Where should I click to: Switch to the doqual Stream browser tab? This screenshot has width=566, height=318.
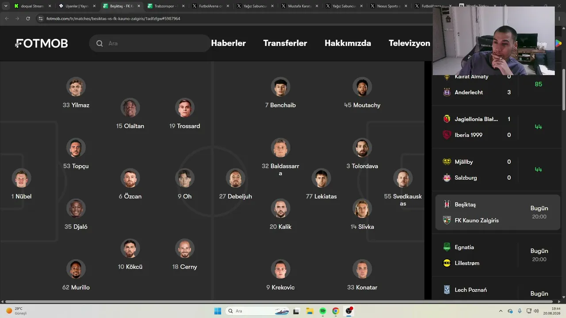32,6
